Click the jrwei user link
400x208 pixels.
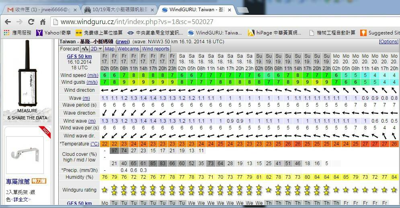tap(122, 42)
